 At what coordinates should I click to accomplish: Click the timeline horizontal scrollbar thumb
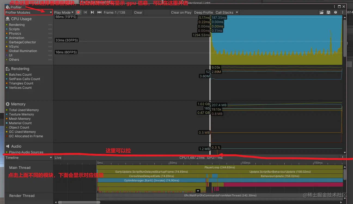tap(79, 202)
